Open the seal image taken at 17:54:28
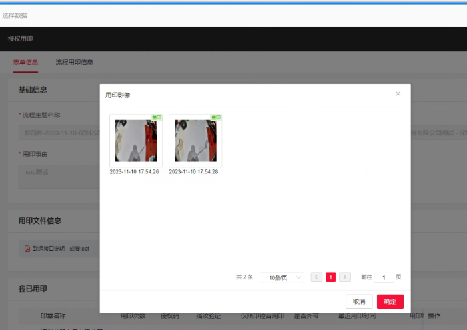The height and width of the screenshot is (330, 467). pyautogui.click(x=195, y=141)
